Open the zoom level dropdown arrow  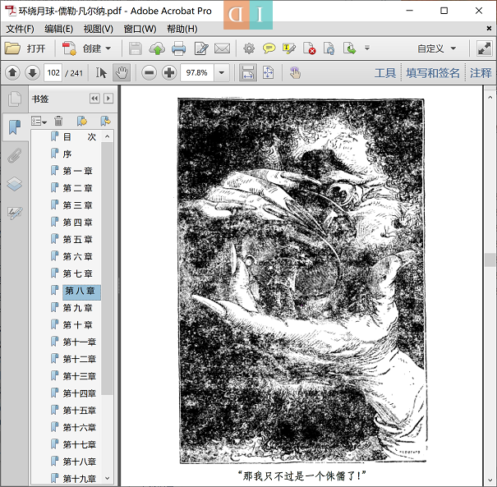(222, 73)
